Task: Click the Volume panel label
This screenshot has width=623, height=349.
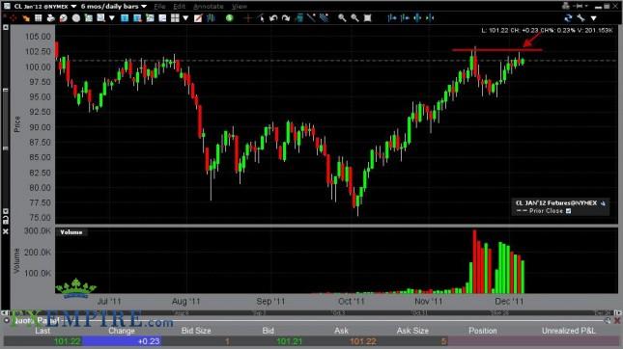Action: pyautogui.click(x=71, y=232)
